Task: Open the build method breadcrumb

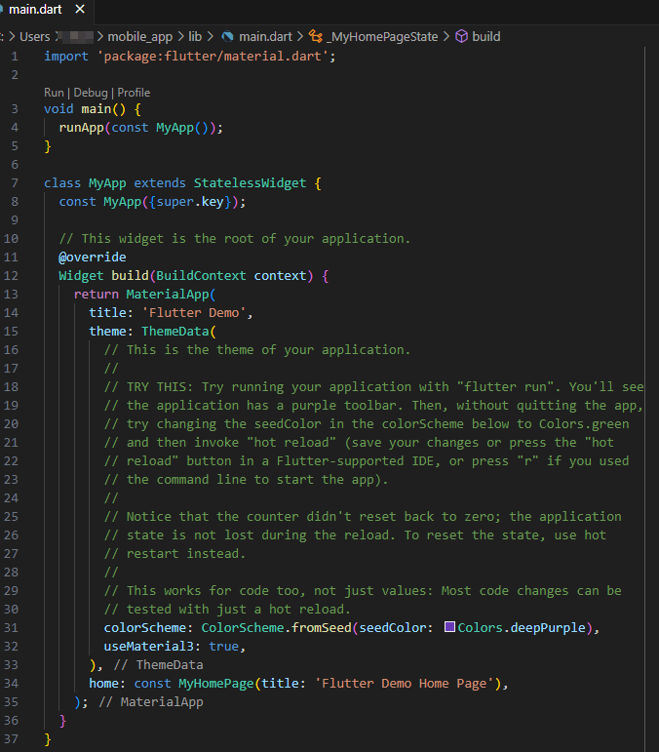Action: click(485, 36)
